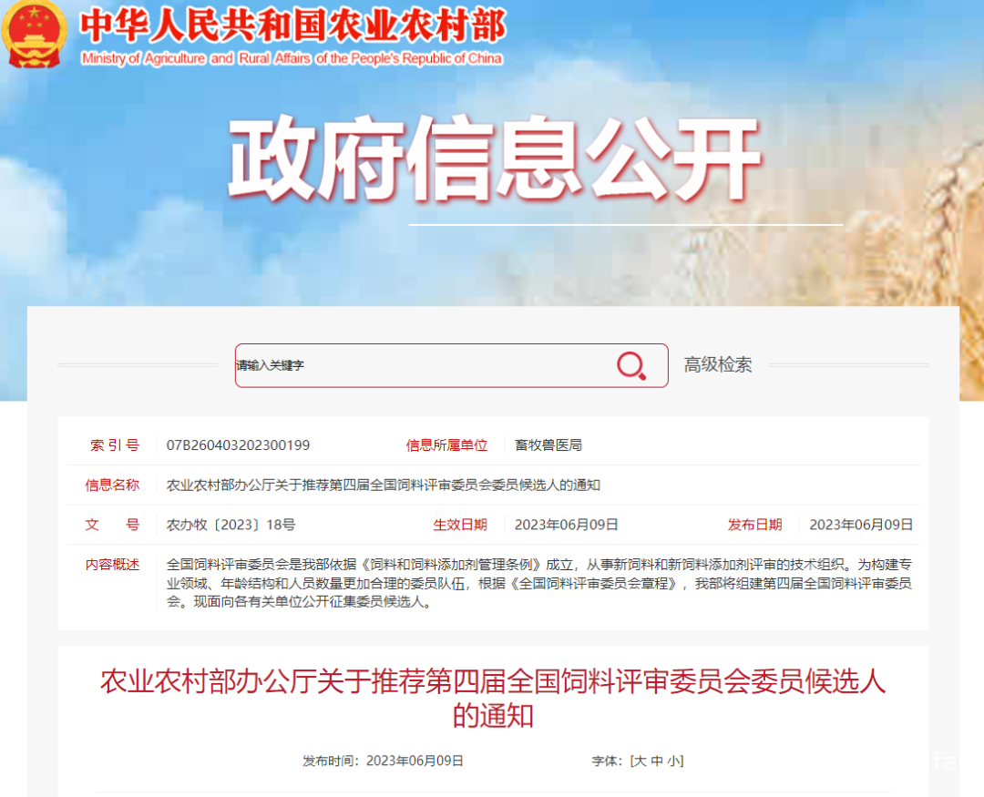The height and width of the screenshot is (797, 984).
Task: Click the 发布日期 date value
Action: 860,525
